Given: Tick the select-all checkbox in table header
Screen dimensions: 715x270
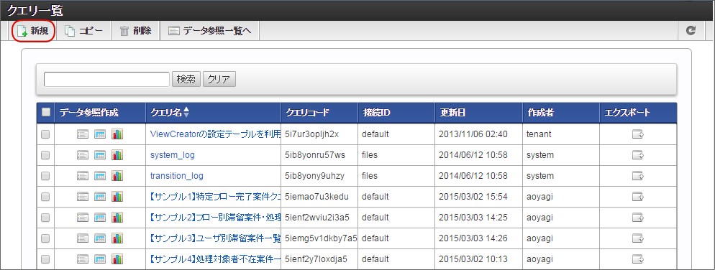Looking at the screenshot, I should coord(45,113).
